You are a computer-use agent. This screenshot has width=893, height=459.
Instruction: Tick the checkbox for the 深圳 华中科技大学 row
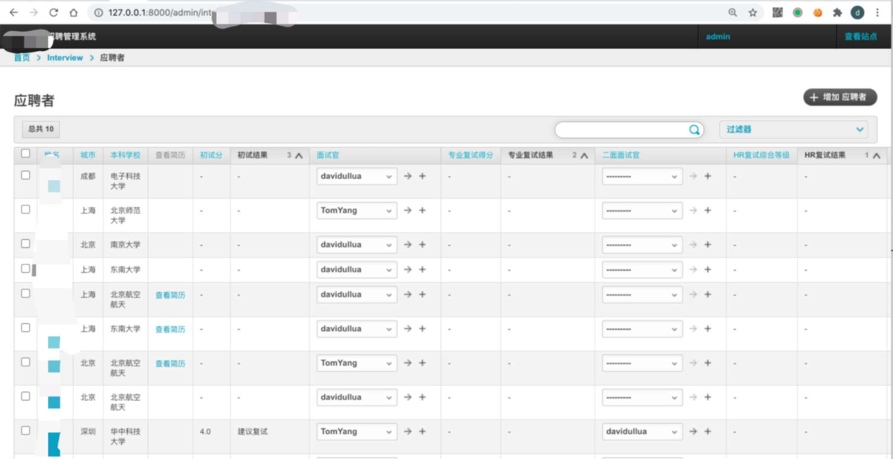coord(26,431)
